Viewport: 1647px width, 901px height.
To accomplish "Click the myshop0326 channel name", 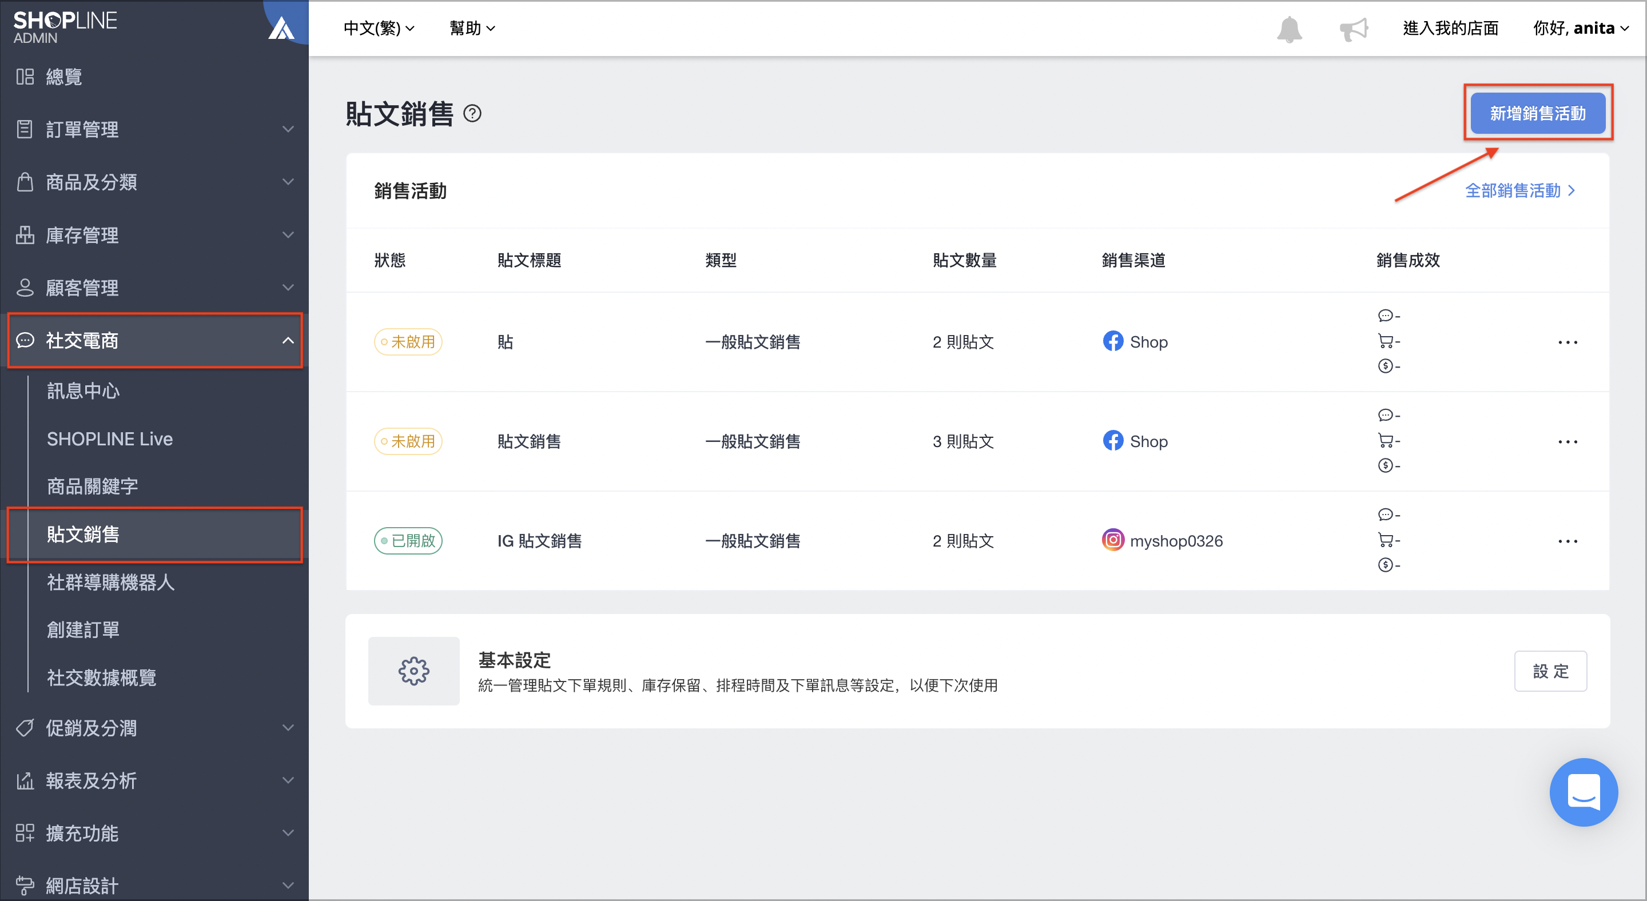I will 1176,541.
